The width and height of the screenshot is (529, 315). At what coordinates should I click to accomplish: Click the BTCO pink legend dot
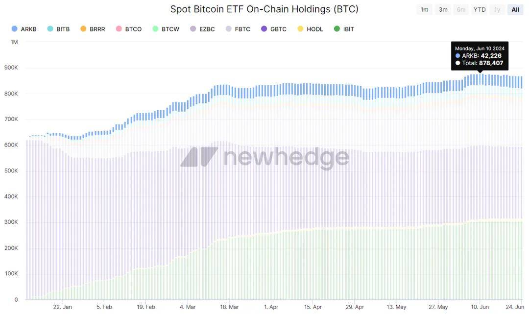click(x=119, y=29)
